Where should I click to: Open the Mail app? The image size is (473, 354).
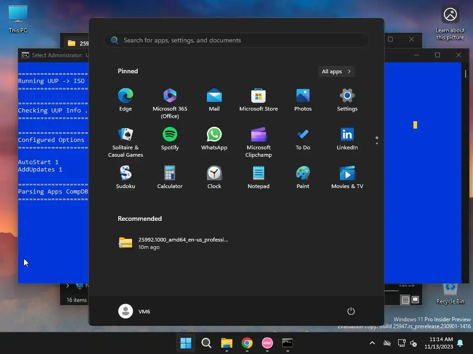214,100
